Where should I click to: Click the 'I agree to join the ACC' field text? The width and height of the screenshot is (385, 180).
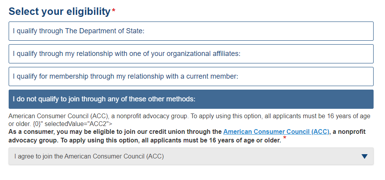(89, 157)
